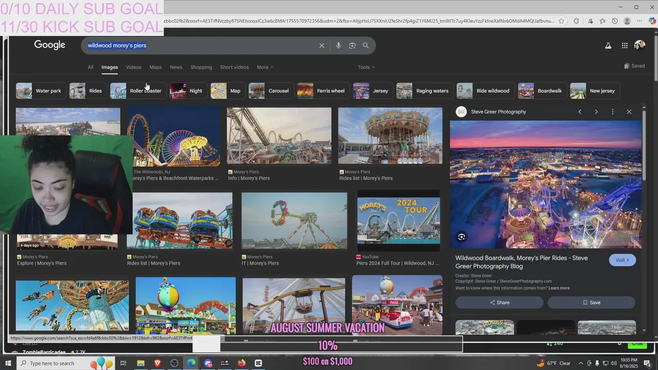Share the previewed image
The width and height of the screenshot is (658, 370).
(499, 303)
